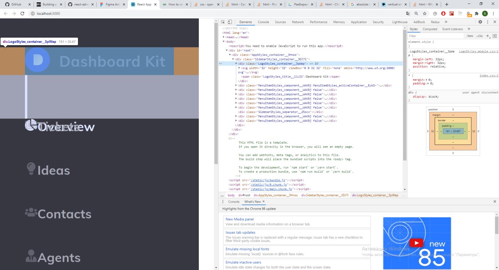The image size is (499, 270).
Task: Expand the head element node
Action: coord(224,37)
